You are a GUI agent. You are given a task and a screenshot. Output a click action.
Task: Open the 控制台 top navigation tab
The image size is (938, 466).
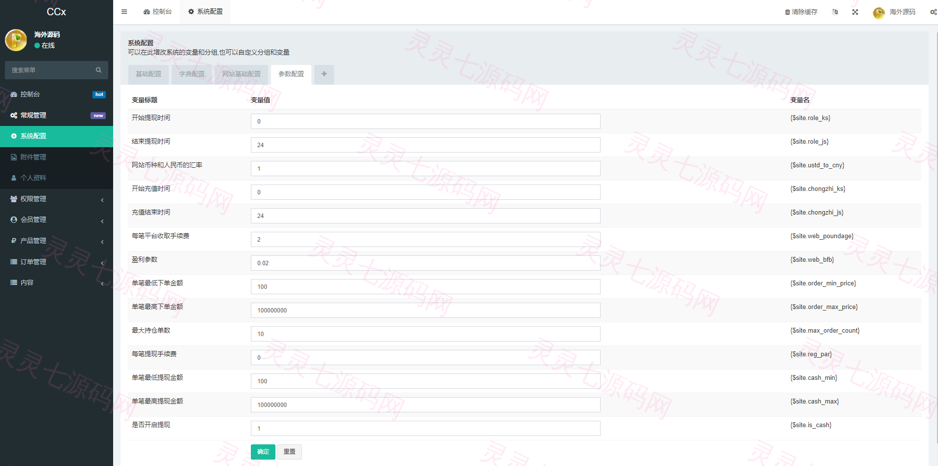157,12
